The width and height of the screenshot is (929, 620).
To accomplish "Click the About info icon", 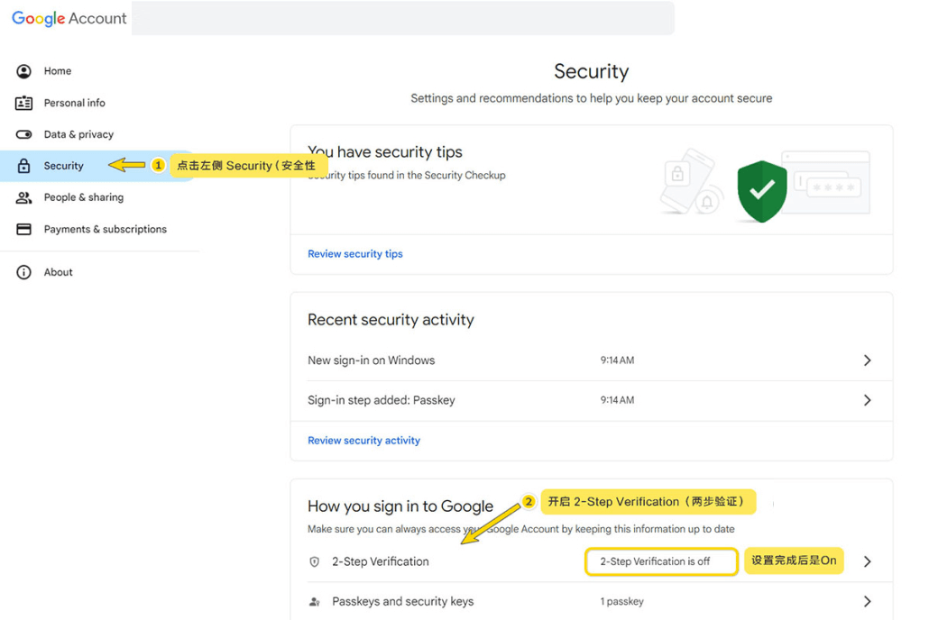I will [24, 272].
